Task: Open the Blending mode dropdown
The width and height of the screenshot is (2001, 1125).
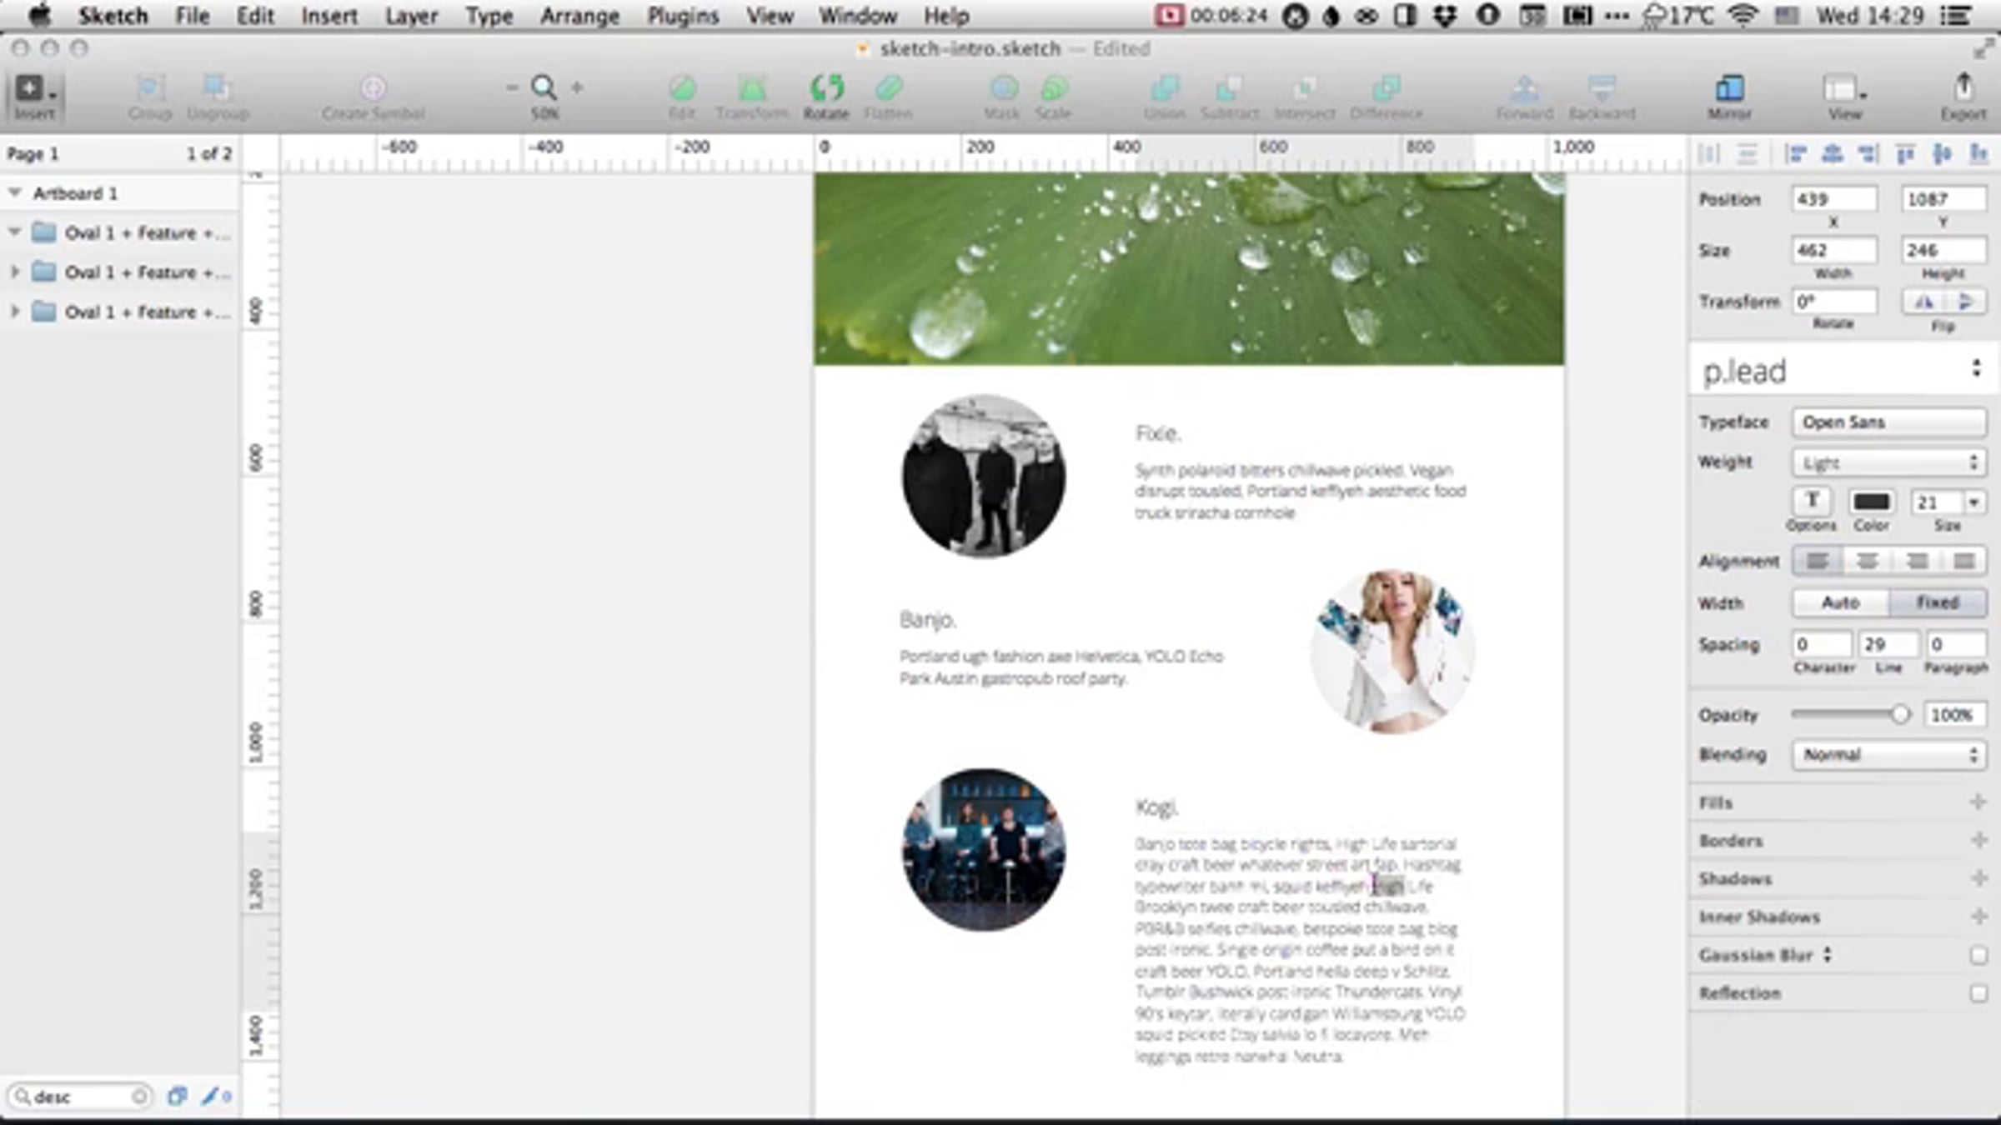Action: click(1888, 755)
